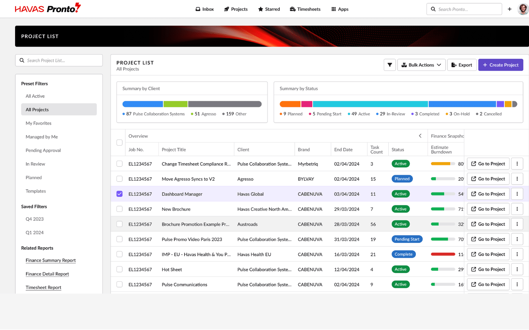Click the red burndown bar in IMP - EU row

tap(443, 254)
